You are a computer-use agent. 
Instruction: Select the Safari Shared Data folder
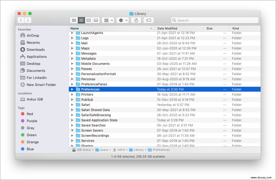tap(164, 110)
